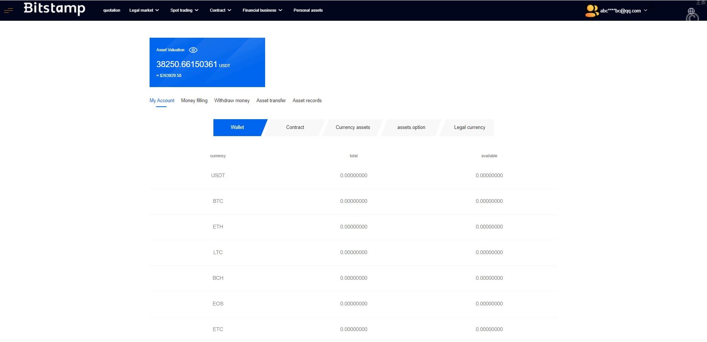Open account email dropdown
Viewport: 707px width, 342px height.
(624, 11)
